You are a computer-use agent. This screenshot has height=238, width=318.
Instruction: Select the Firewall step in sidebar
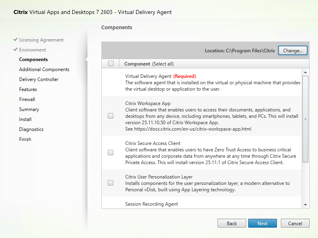[27, 99]
